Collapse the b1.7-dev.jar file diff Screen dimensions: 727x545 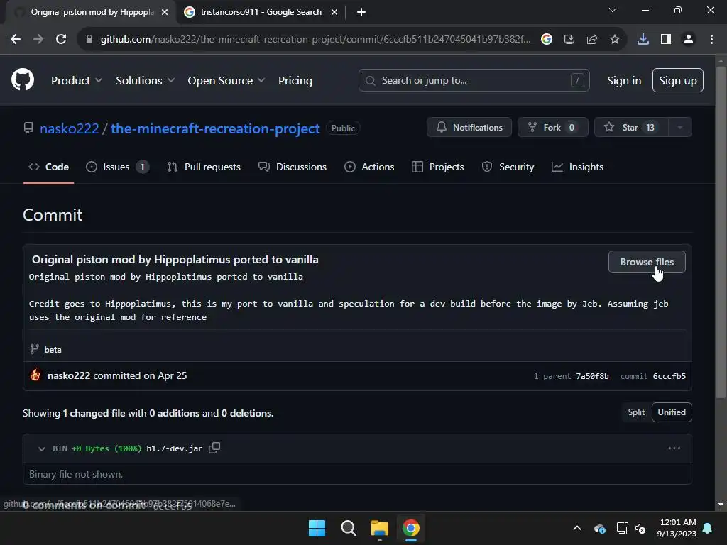(x=42, y=448)
